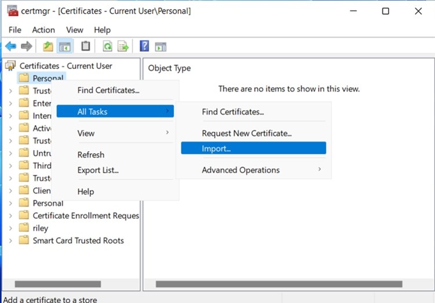Select 'riley' tree item label
The height and width of the screenshot is (303, 435).
pyautogui.click(x=41, y=228)
